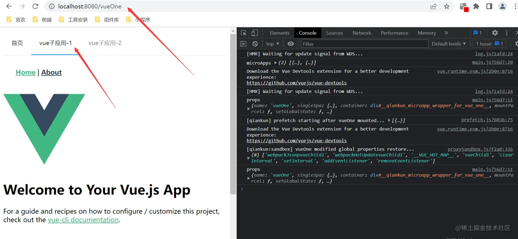Image resolution: width=518 pixels, height=239 pixels.
Task: Expand the last props object entry
Action: click(249, 178)
